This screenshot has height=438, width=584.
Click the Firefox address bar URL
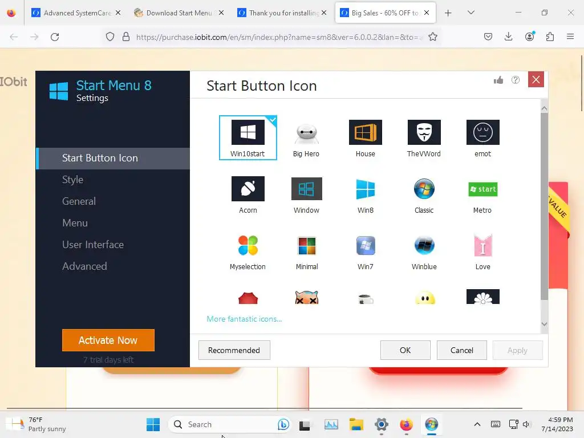279,37
